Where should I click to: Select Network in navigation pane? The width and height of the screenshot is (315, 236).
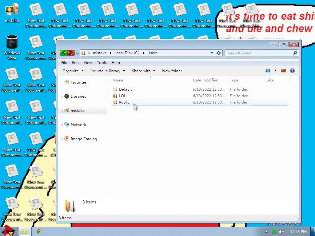(x=78, y=125)
